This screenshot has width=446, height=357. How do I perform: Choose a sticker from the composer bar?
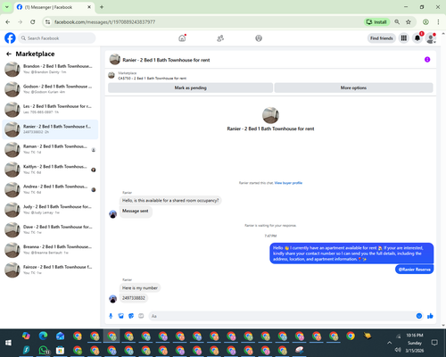[x=131, y=316]
